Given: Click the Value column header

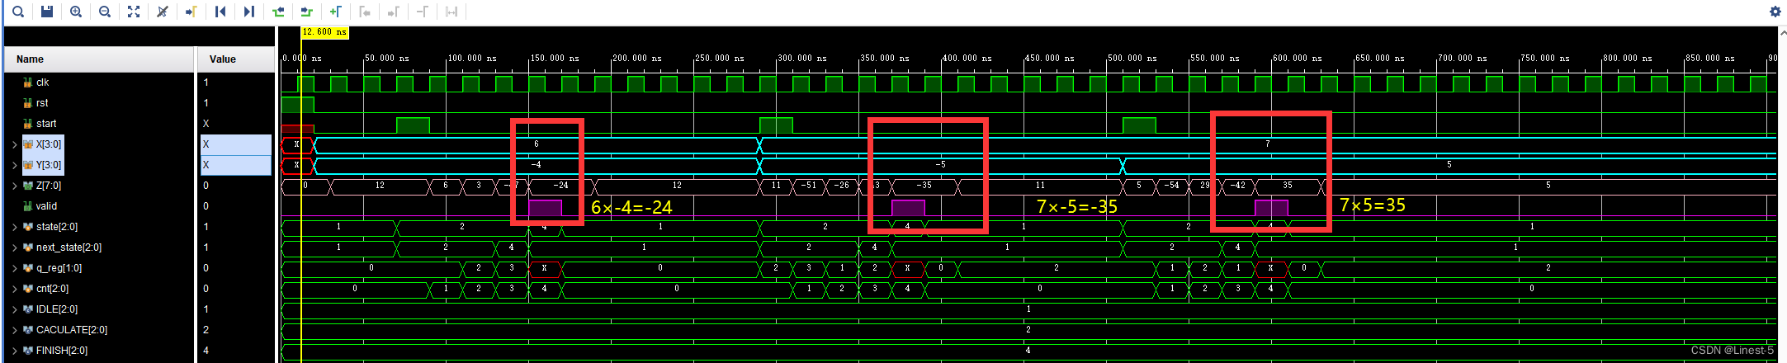Looking at the screenshot, I should coord(236,59).
